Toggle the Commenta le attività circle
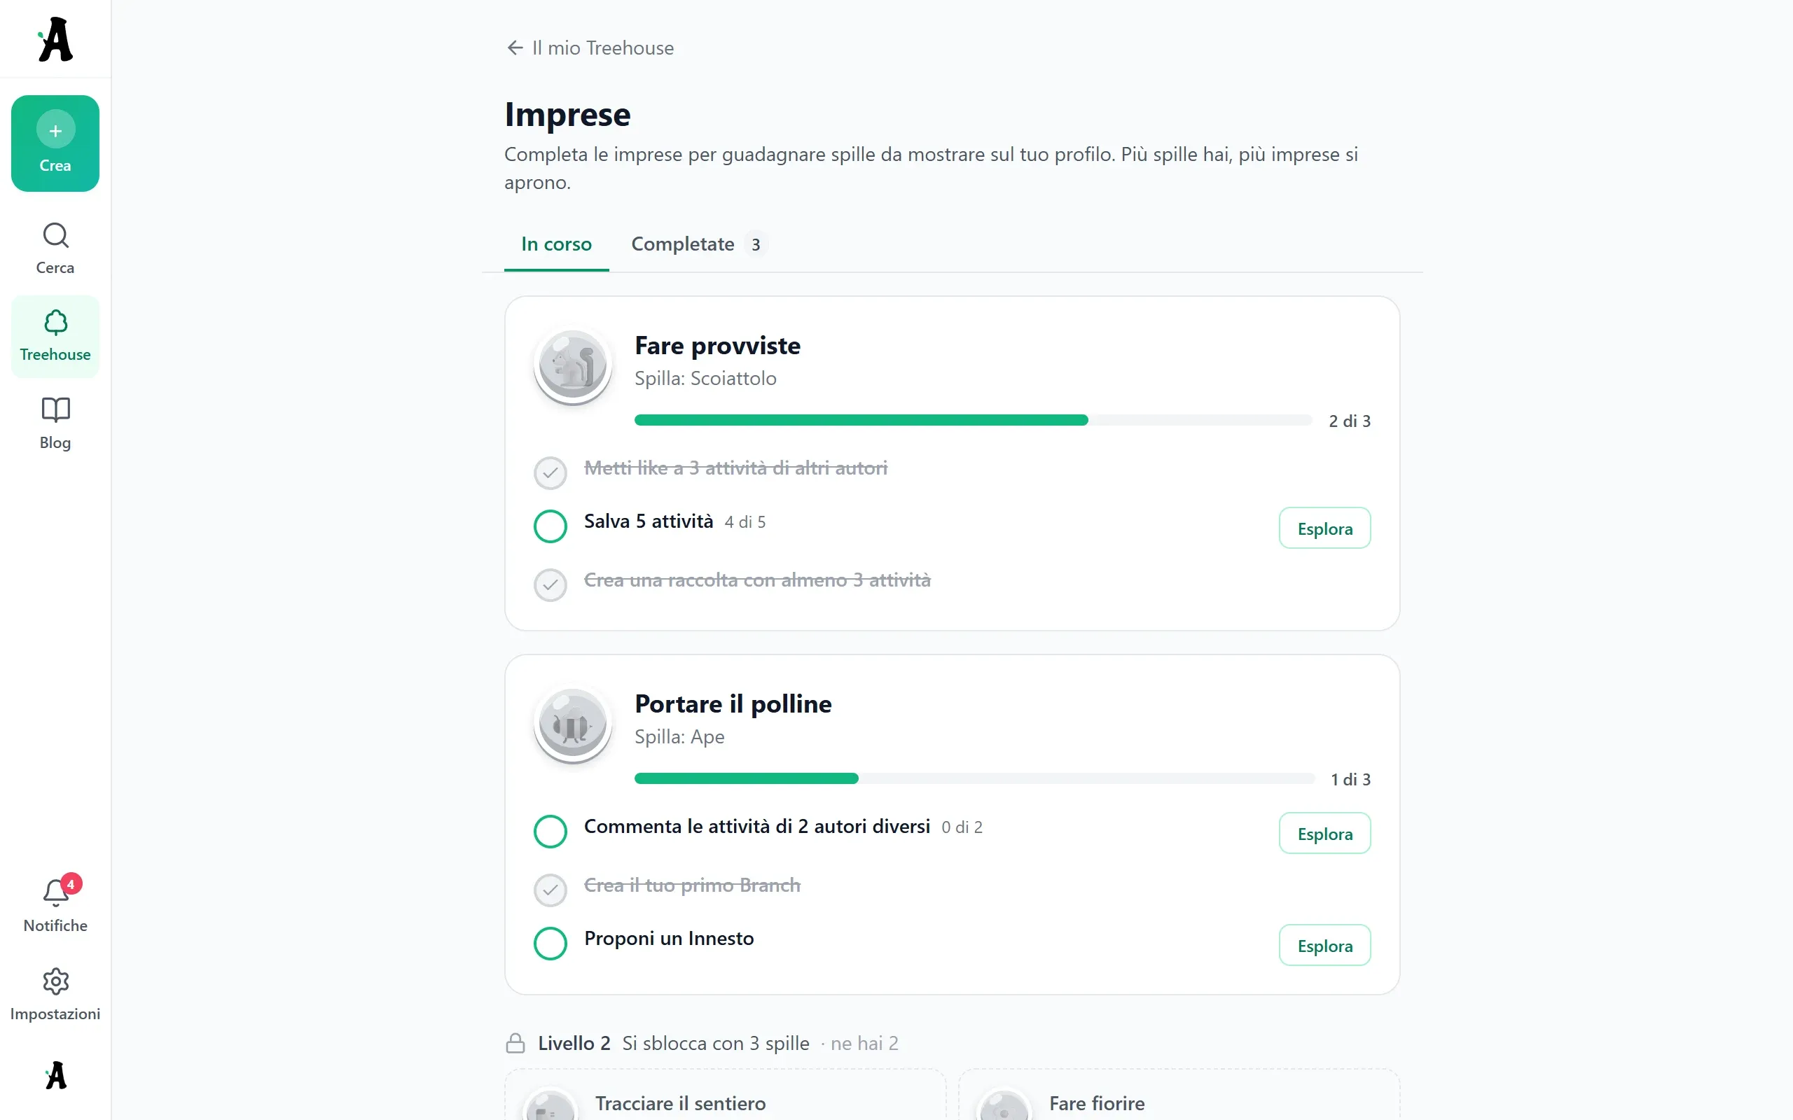 (x=551, y=831)
